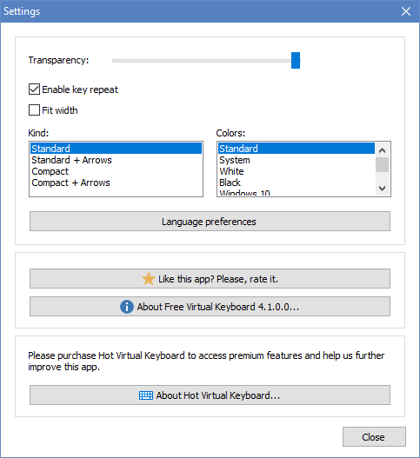420x458 pixels.
Task: Disable the Enable key repeat checkbox
Action: pos(34,90)
